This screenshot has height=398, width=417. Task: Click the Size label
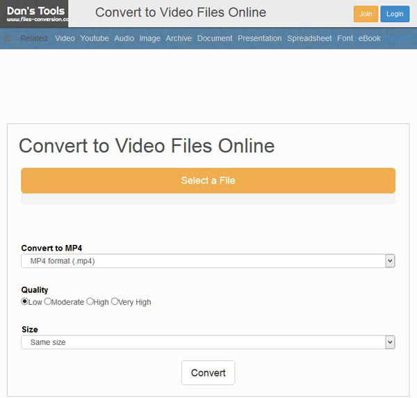[x=30, y=330]
